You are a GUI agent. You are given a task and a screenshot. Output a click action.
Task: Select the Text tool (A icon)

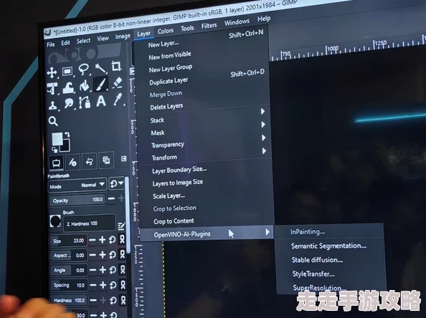coord(101,101)
